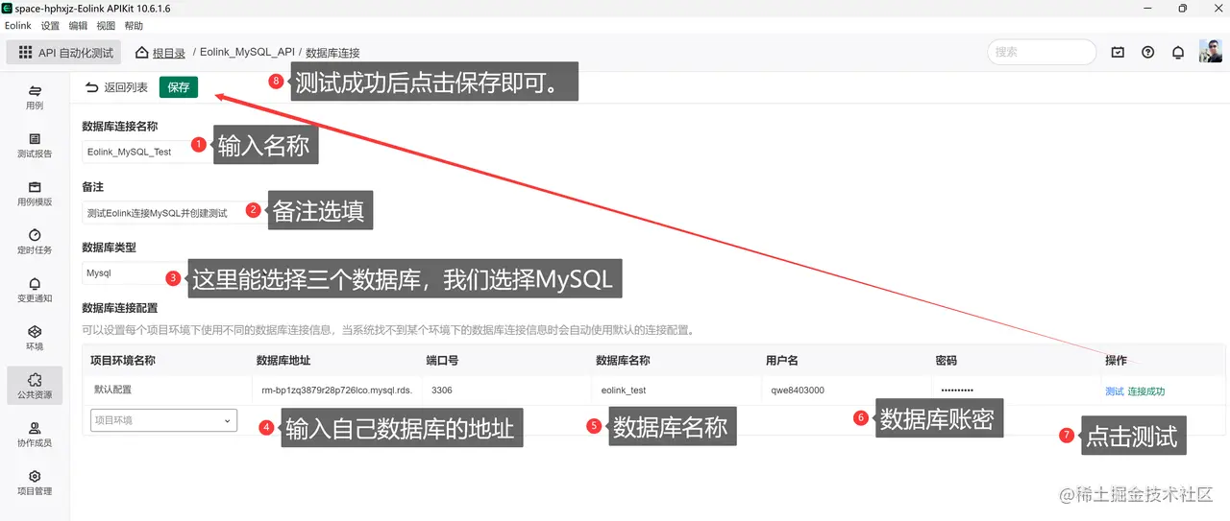Screen dimensions: 1230x521
Task: Open the 环境 sidebar section
Action: 35,337
